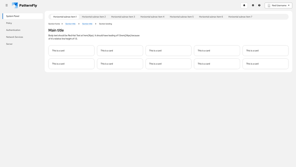
Task: Switch to Horizontal subnav item 1
Action: coord(65,17)
